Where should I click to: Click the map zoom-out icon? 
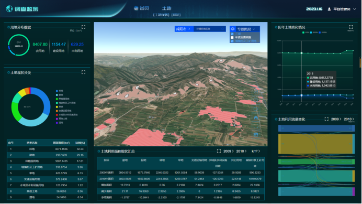coord(256,100)
